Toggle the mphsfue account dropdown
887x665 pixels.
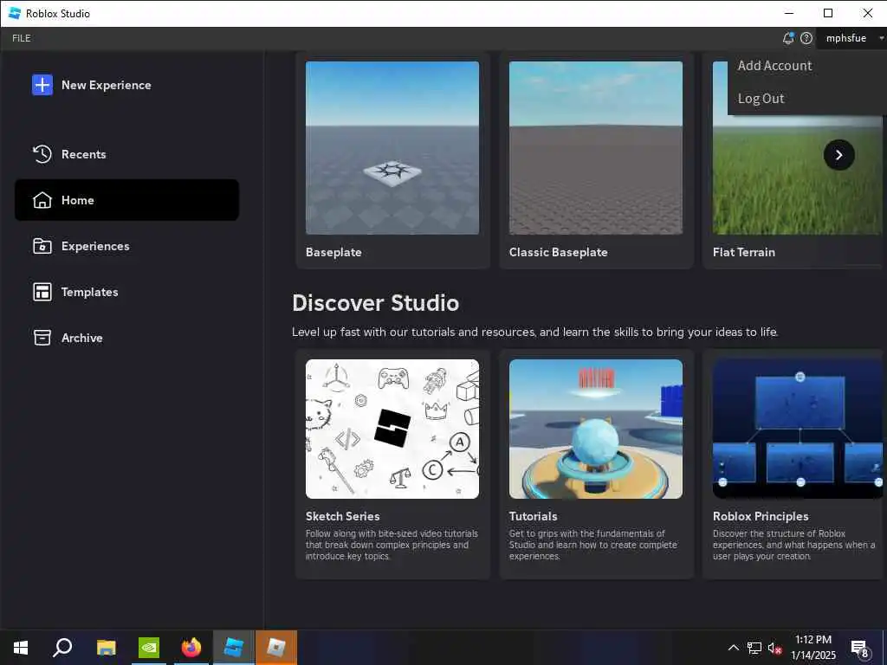(x=851, y=38)
